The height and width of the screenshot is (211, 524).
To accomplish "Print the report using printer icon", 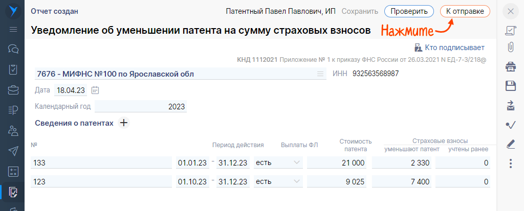I will (x=510, y=66).
